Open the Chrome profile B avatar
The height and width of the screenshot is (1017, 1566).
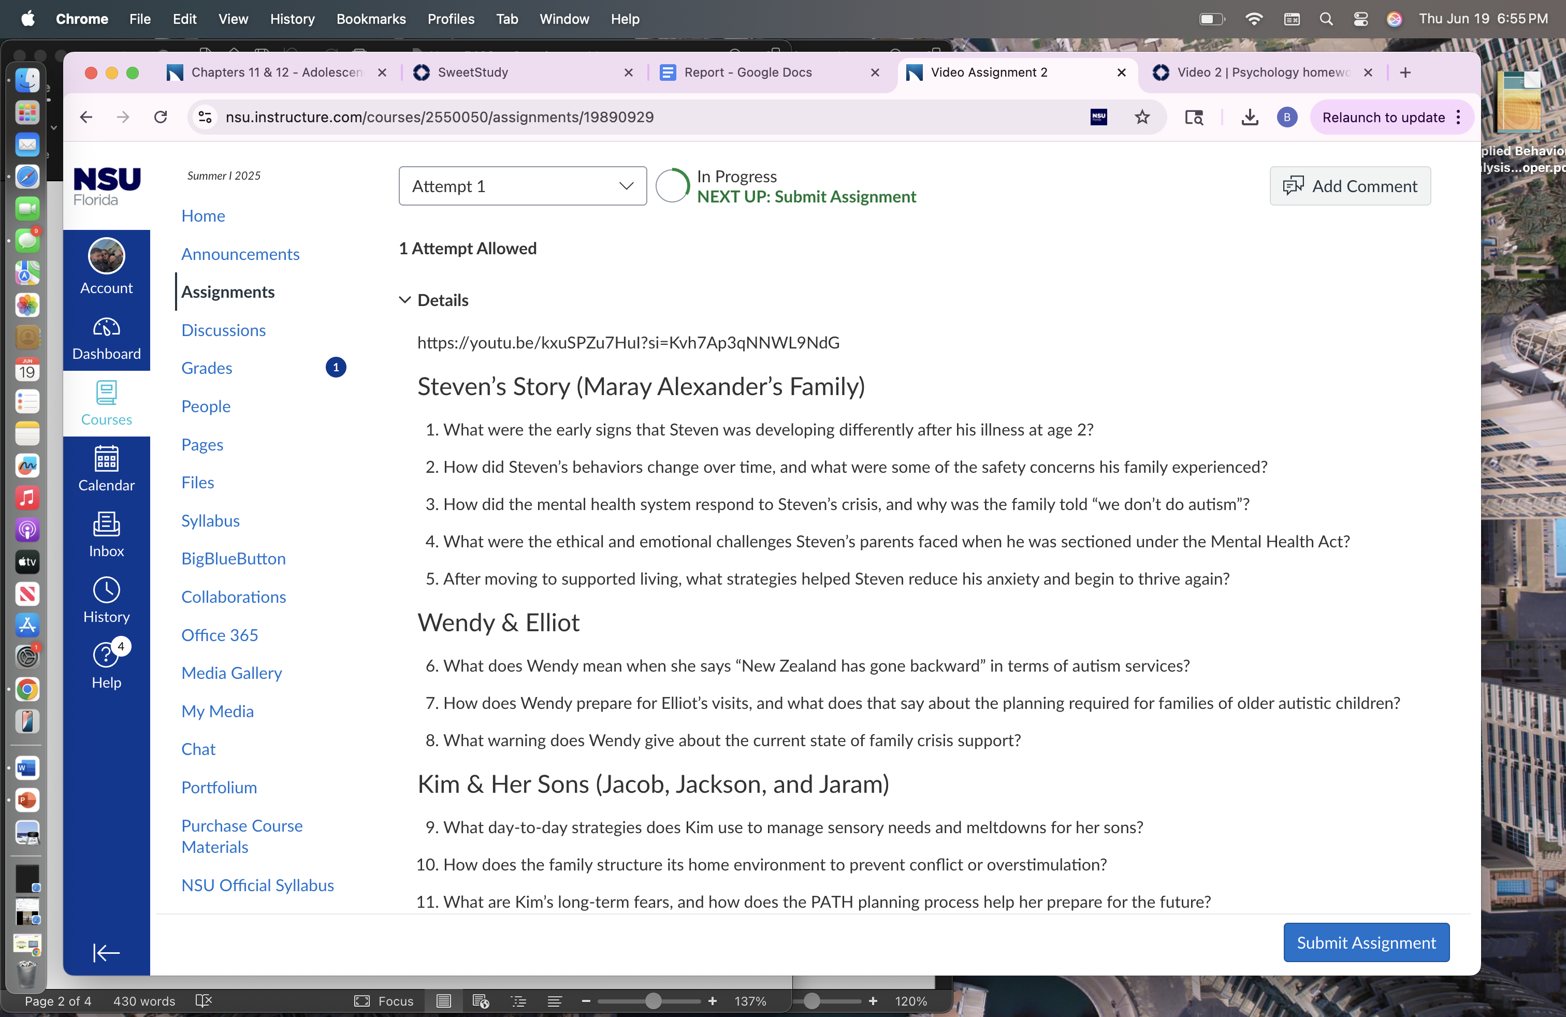tap(1286, 117)
